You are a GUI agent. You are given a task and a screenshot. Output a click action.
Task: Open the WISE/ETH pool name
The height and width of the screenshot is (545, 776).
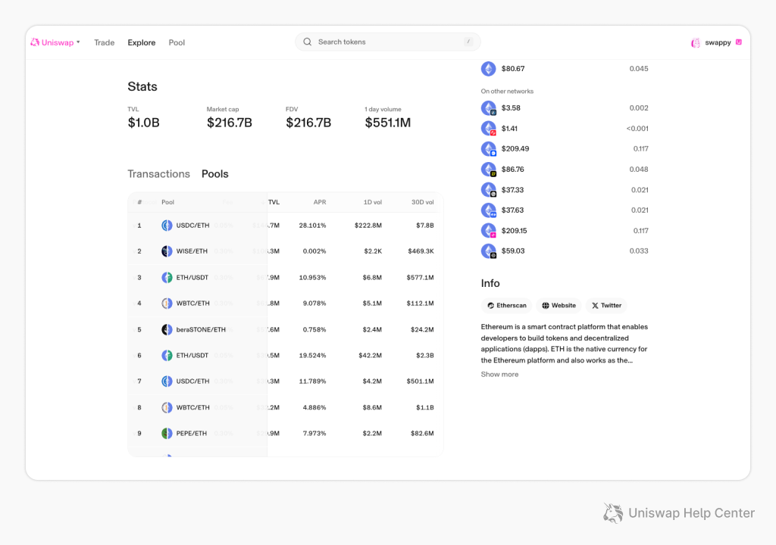pos(192,251)
